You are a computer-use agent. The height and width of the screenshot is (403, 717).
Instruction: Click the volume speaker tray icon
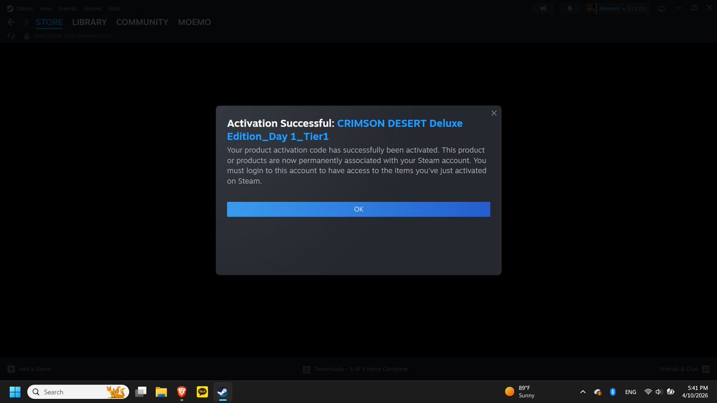tap(658, 392)
